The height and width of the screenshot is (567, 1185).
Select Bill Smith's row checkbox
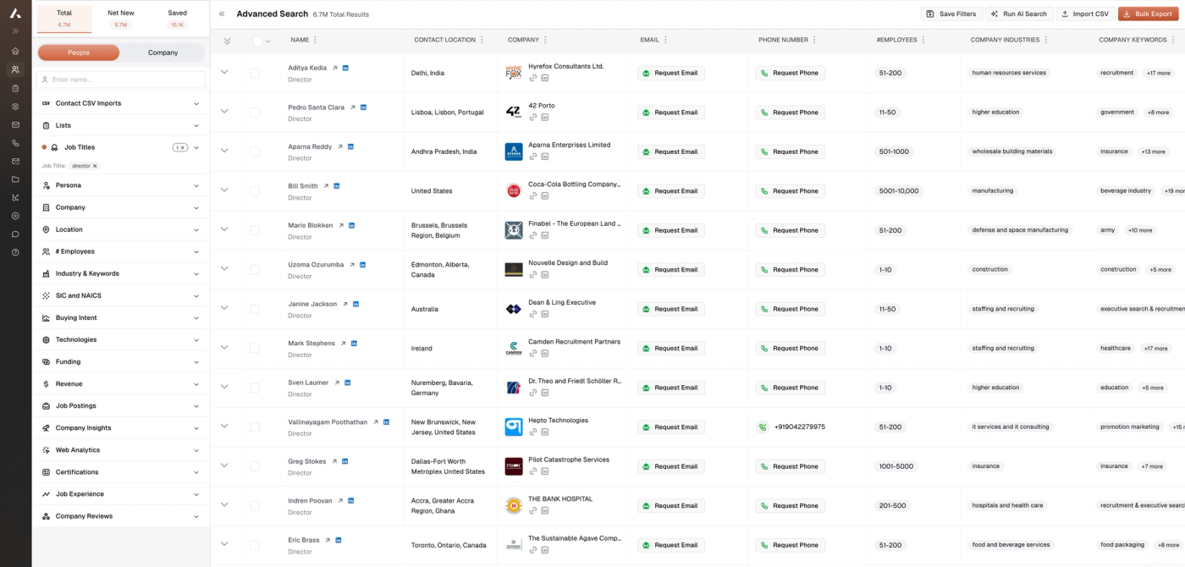click(x=255, y=190)
